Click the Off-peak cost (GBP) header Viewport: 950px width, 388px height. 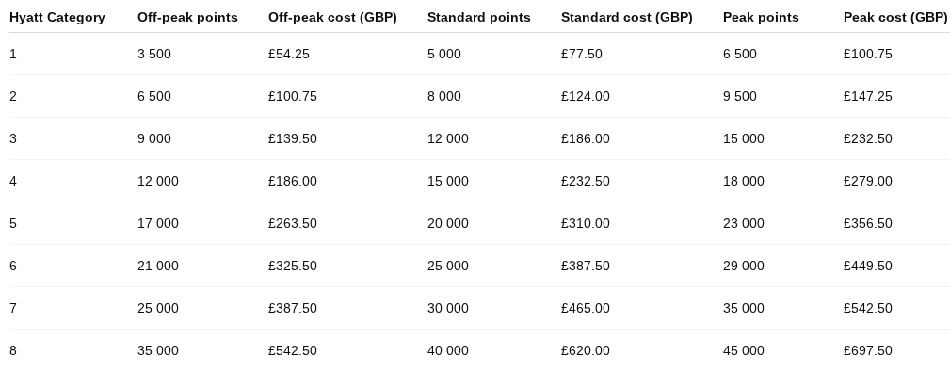click(x=332, y=17)
